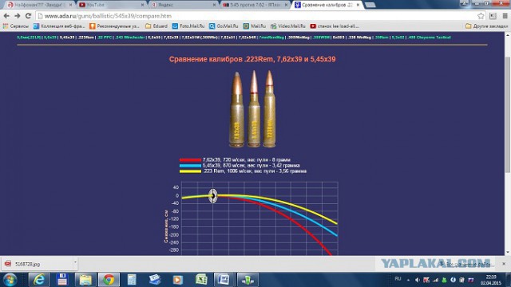This screenshot has height=287, width=511.
Task: Open the .243 Winchester link in top navigation
Action: (x=130, y=37)
